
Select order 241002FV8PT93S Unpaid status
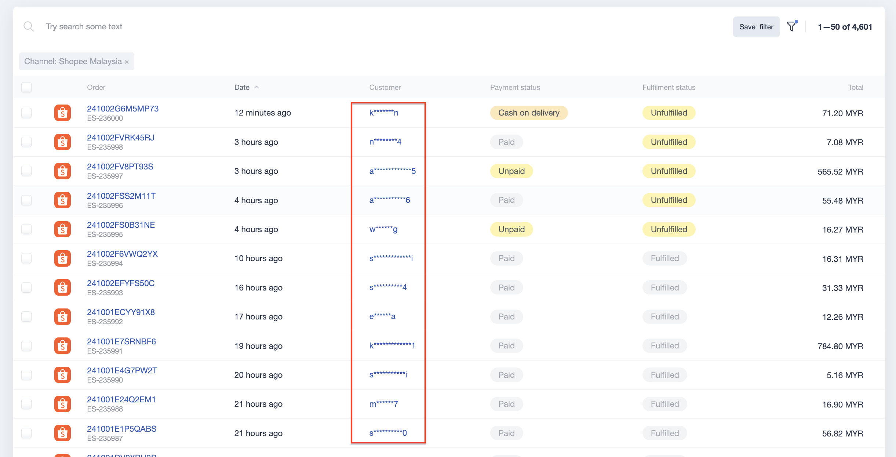[511, 171]
